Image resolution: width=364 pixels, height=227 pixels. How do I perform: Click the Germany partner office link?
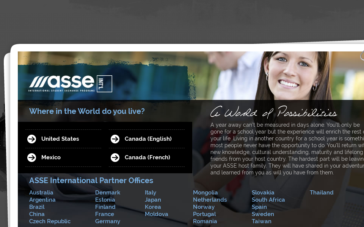click(x=108, y=221)
